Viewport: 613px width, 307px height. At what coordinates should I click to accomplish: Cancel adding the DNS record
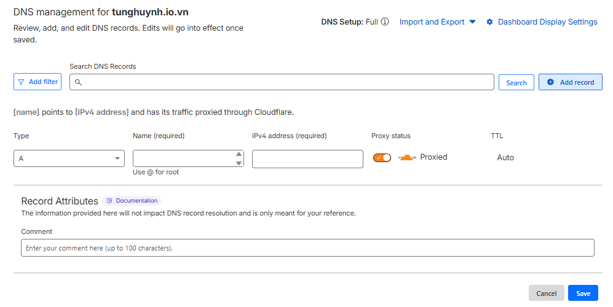tap(546, 293)
